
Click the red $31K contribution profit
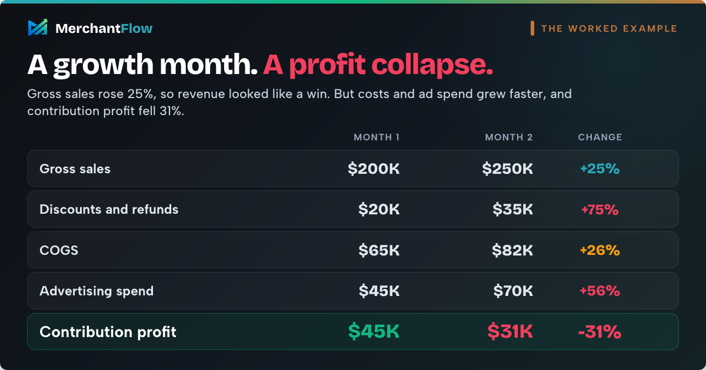[510, 331]
